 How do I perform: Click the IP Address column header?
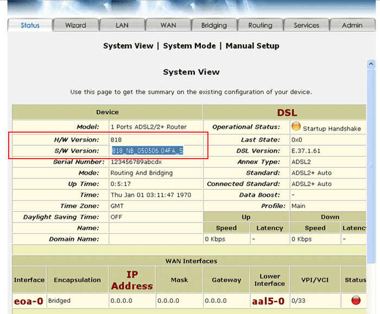point(132,280)
